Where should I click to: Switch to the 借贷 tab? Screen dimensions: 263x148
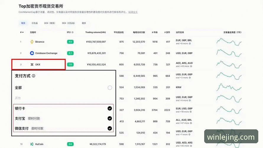click(84, 23)
